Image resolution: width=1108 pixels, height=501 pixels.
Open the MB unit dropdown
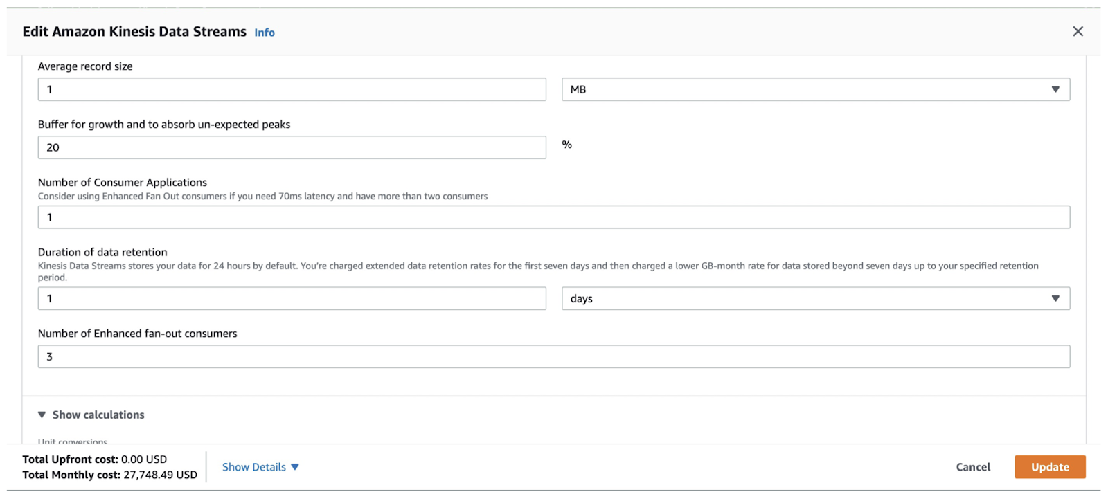point(815,89)
